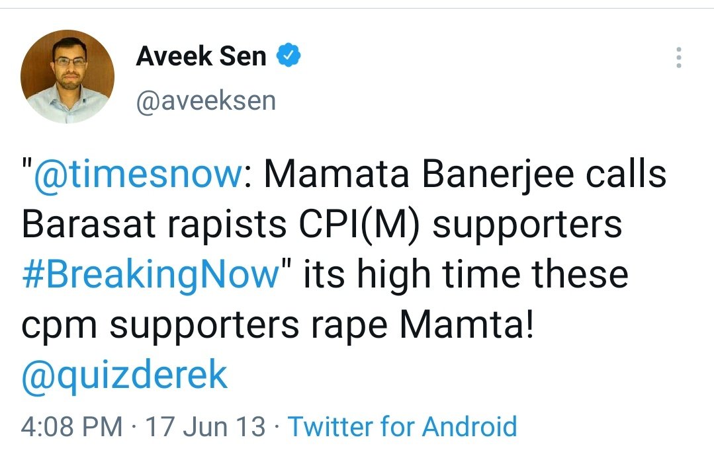This screenshot has height=460, width=714.
Task: Open the @timesnow mention
Action: pyautogui.click(x=136, y=174)
